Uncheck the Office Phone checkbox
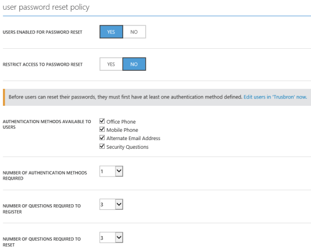 coord(102,122)
